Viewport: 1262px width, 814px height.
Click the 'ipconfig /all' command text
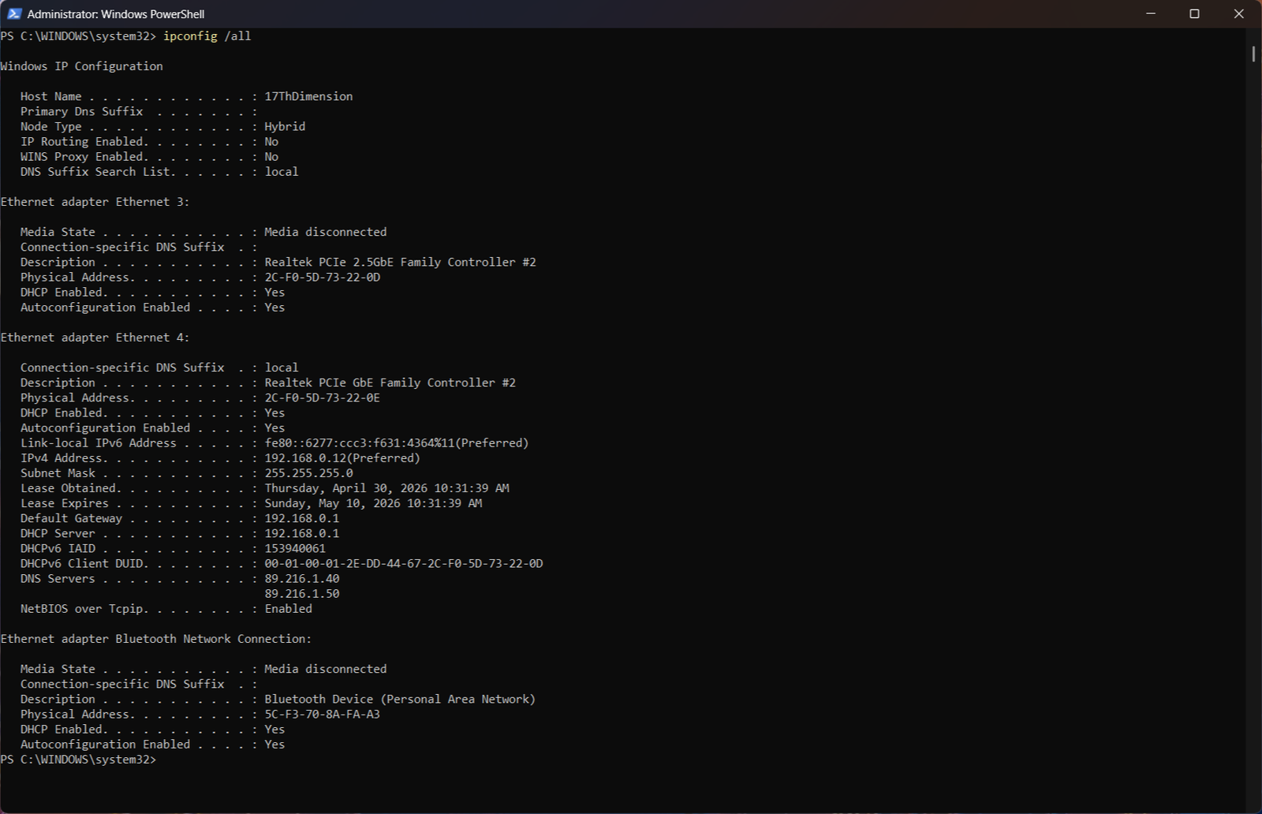click(x=207, y=36)
